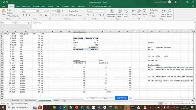This screenshot has height=110, width=196.
Task: Click the AutoSum button
Action: pos(154,10)
